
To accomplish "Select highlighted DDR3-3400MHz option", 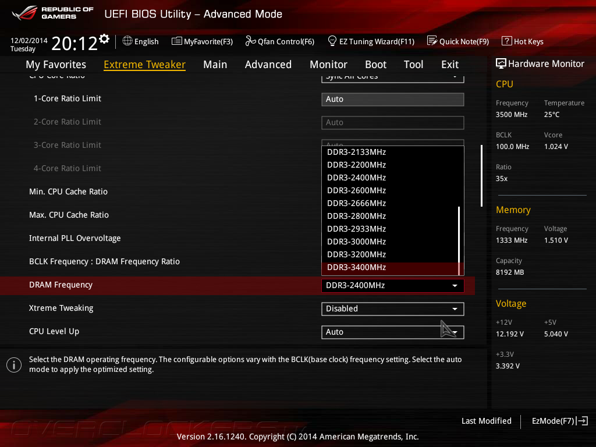I will 390,268.
